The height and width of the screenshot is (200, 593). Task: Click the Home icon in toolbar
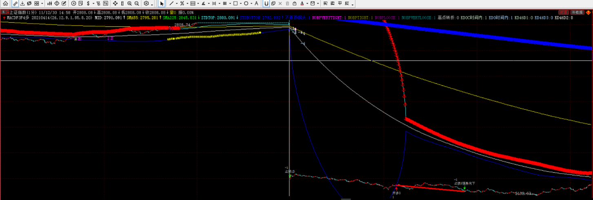tap(5, 3)
